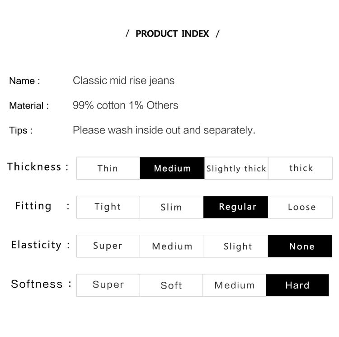Pick the thick option in Thickness
Screen dimensions: 339x337
pyautogui.click(x=300, y=168)
